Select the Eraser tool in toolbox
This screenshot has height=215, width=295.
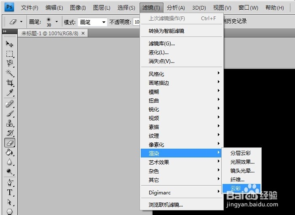click(10, 143)
